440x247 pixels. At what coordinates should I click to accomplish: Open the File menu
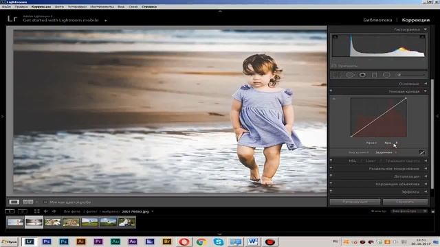click(x=6, y=6)
